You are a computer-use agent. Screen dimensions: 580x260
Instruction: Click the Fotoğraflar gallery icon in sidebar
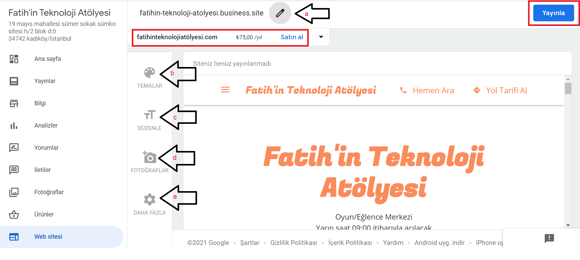pyautogui.click(x=14, y=192)
